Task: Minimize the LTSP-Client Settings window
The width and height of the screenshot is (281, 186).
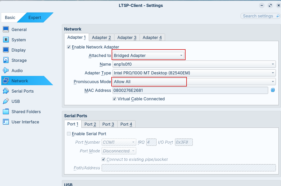Action: (262, 5)
